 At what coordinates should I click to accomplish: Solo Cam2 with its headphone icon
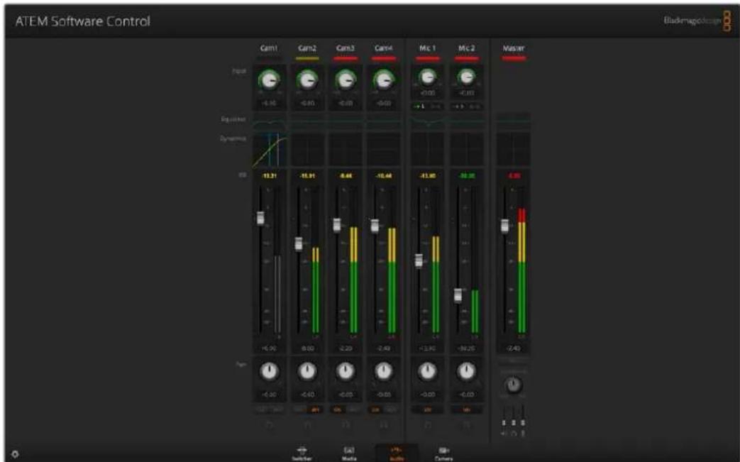pos(307,425)
